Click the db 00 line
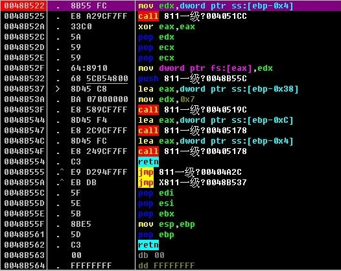Image resolution: width=341 pixels, height=271 pixels. [151, 255]
